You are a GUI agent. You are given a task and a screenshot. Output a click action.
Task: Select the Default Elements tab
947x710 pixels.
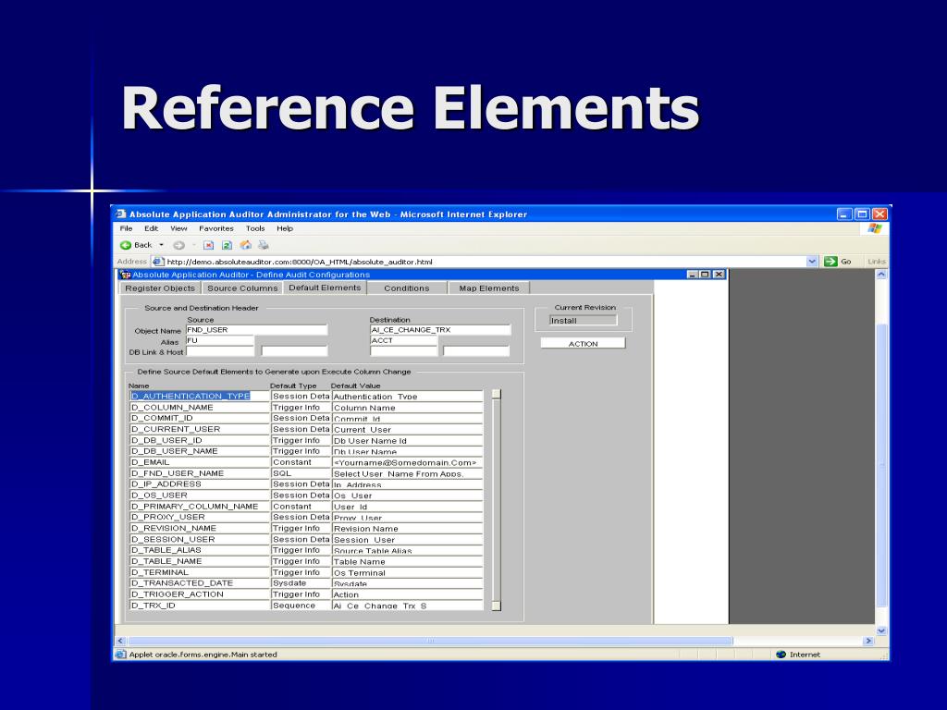click(x=325, y=288)
